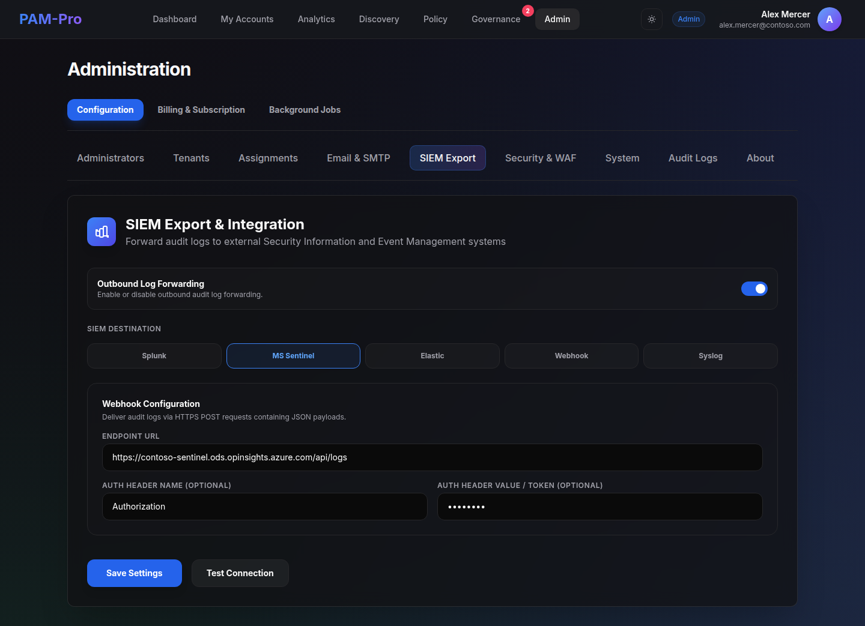Open Security & WAF tab
Image resolution: width=865 pixels, height=626 pixels.
tap(541, 158)
